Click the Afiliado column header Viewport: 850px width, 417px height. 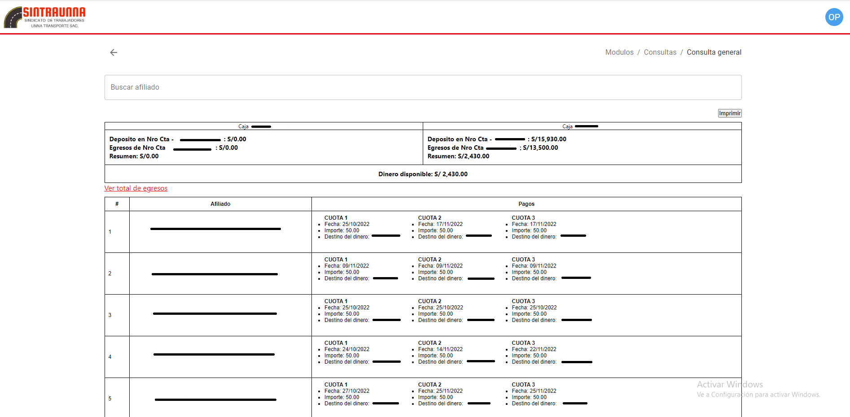[220, 204]
